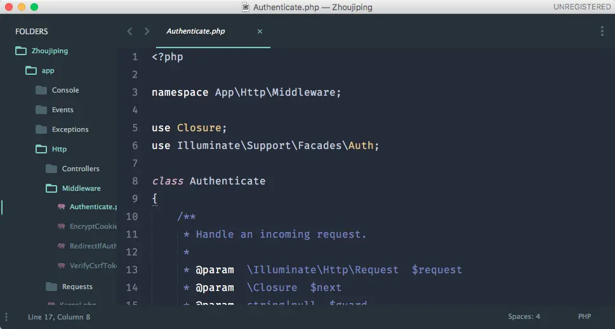615x329 pixels.
Task: Click the FOLDERS sidebar heading
Action: point(31,31)
